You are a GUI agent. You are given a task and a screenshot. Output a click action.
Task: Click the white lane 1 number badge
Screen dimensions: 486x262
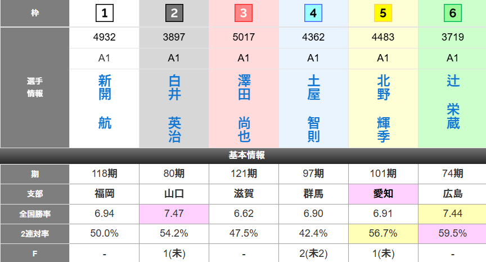click(104, 13)
